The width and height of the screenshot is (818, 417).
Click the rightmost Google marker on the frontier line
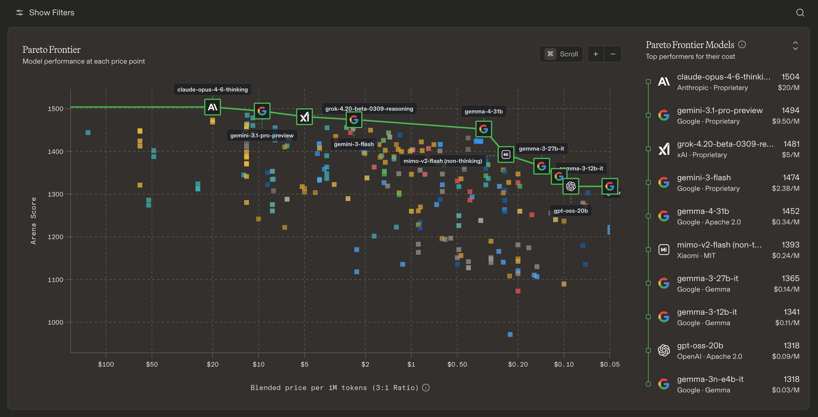pos(609,186)
